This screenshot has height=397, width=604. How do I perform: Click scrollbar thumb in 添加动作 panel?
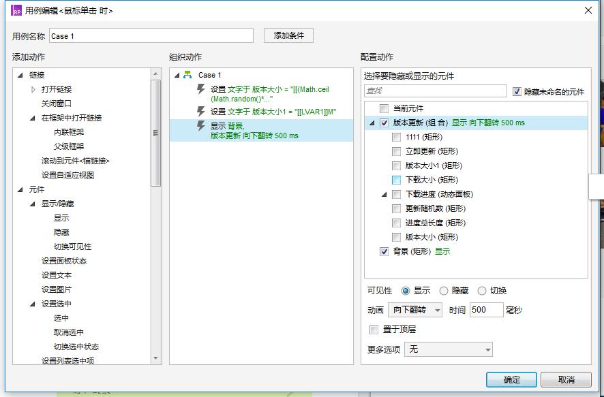(155, 133)
